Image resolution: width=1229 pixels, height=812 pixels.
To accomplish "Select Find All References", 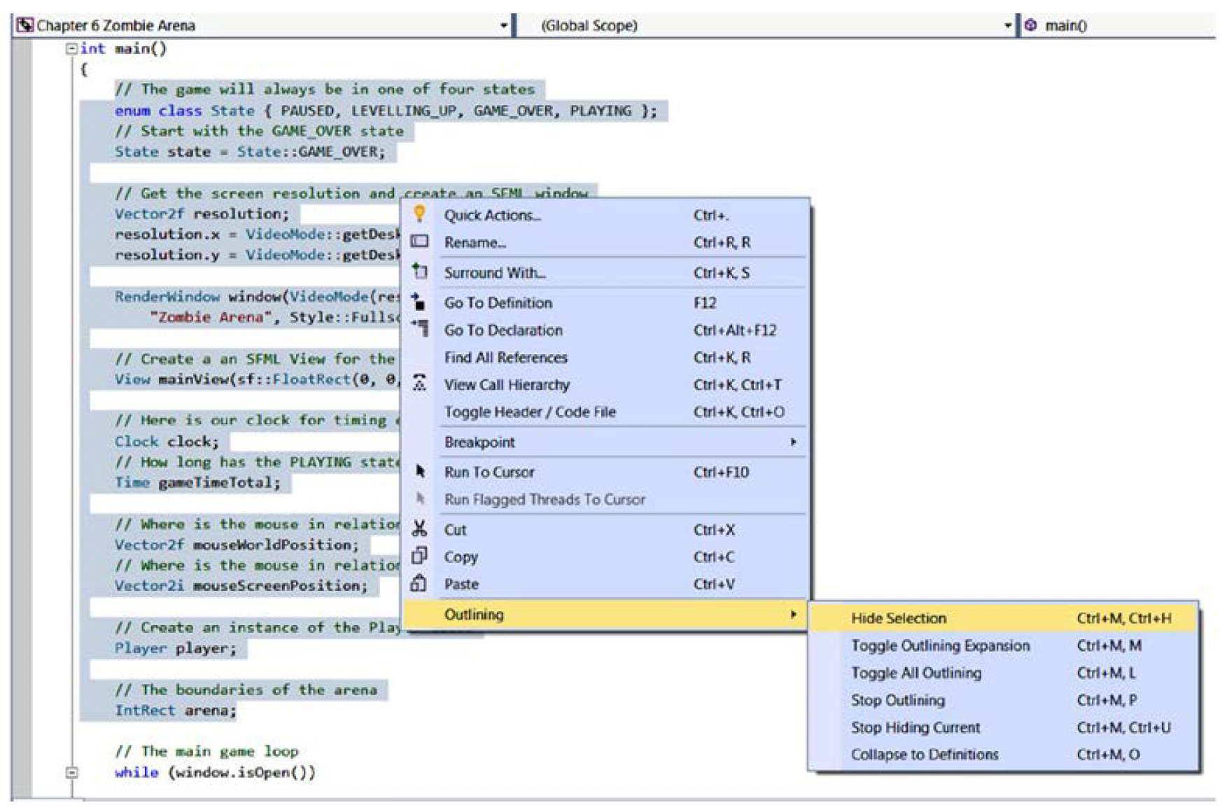I will point(607,357).
